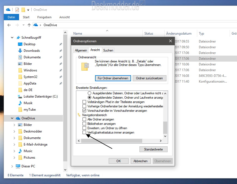Viewport: 237px width, 184px height.
Task: Click the Standardwerte button
Action: pyautogui.click(x=153, y=149)
